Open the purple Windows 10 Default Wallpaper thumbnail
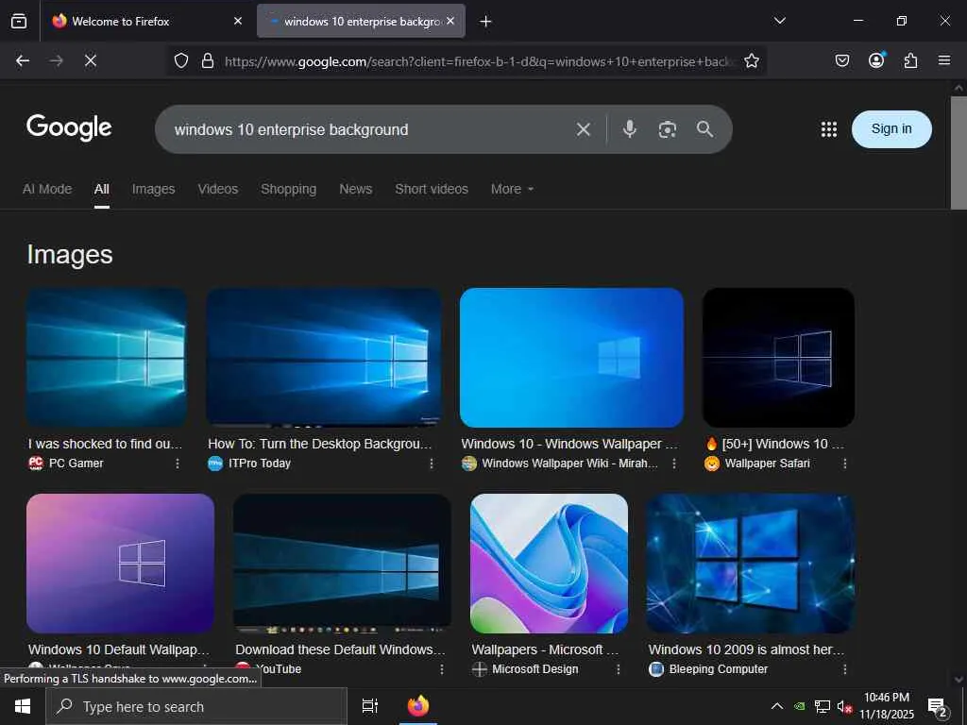 [120, 564]
